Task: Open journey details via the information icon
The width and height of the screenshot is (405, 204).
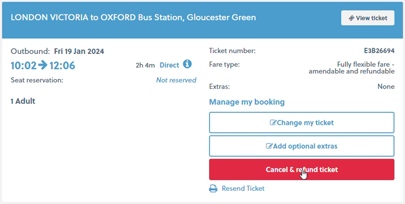Action: pos(187,64)
